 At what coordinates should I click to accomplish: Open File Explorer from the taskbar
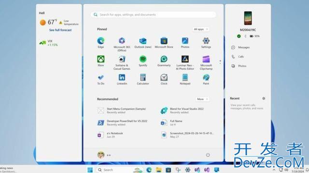159,170
